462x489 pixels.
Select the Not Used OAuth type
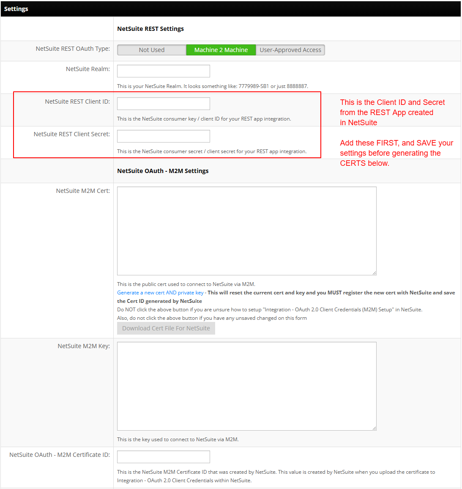tap(152, 50)
